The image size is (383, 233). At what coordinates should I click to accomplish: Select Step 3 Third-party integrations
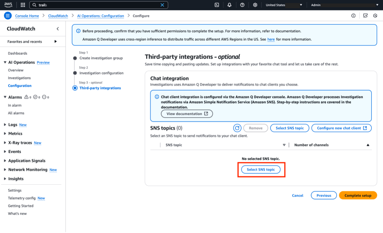tap(100, 88)
